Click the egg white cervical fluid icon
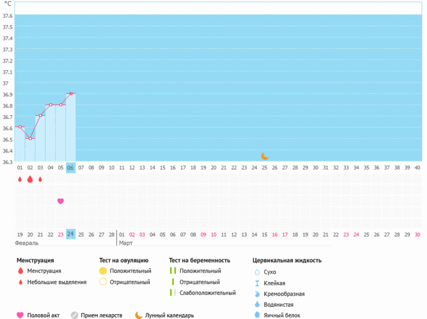The height and width of the screenshot is (319, 427). click(x=257, y=315)
